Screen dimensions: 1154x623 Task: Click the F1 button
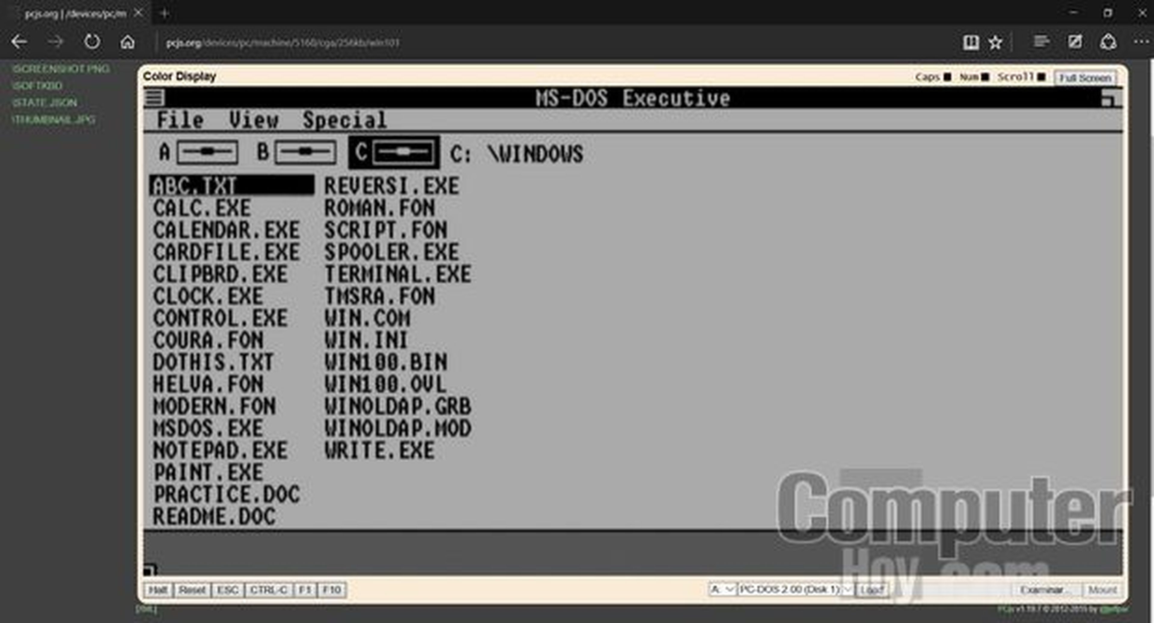click(x=305, y=590)
